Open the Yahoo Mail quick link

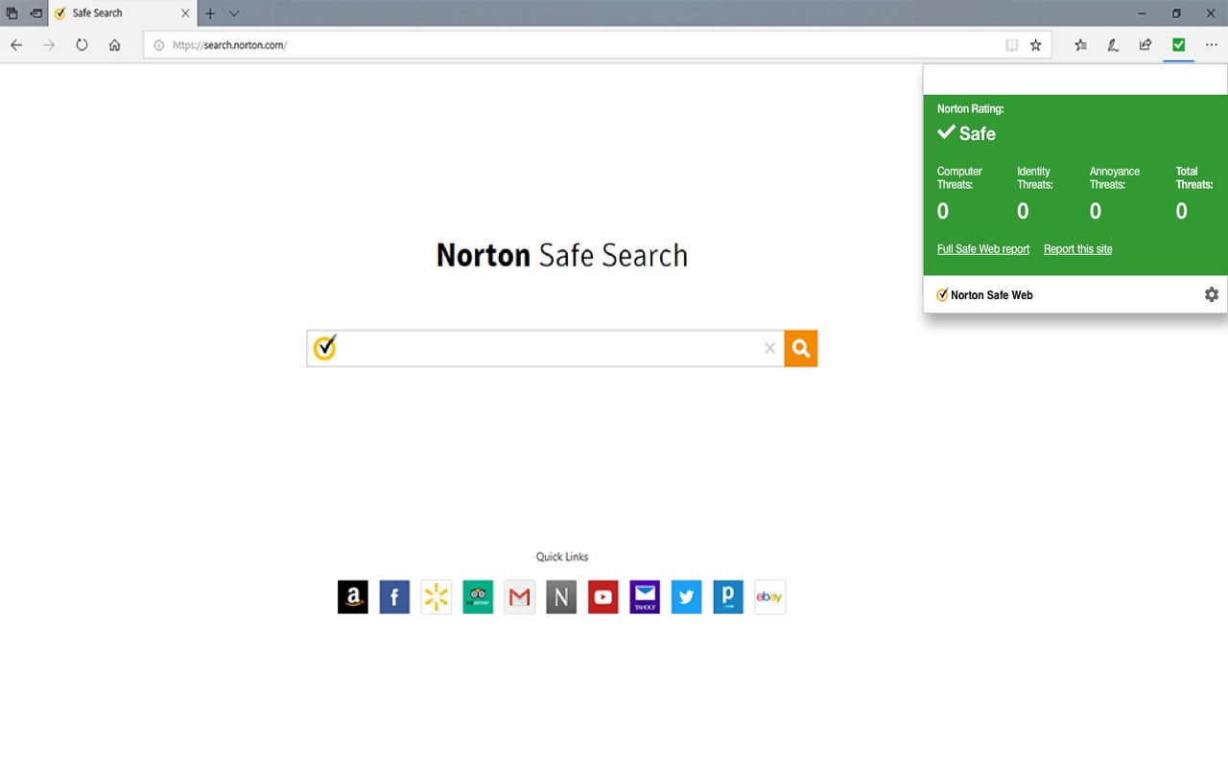[645, 597]
